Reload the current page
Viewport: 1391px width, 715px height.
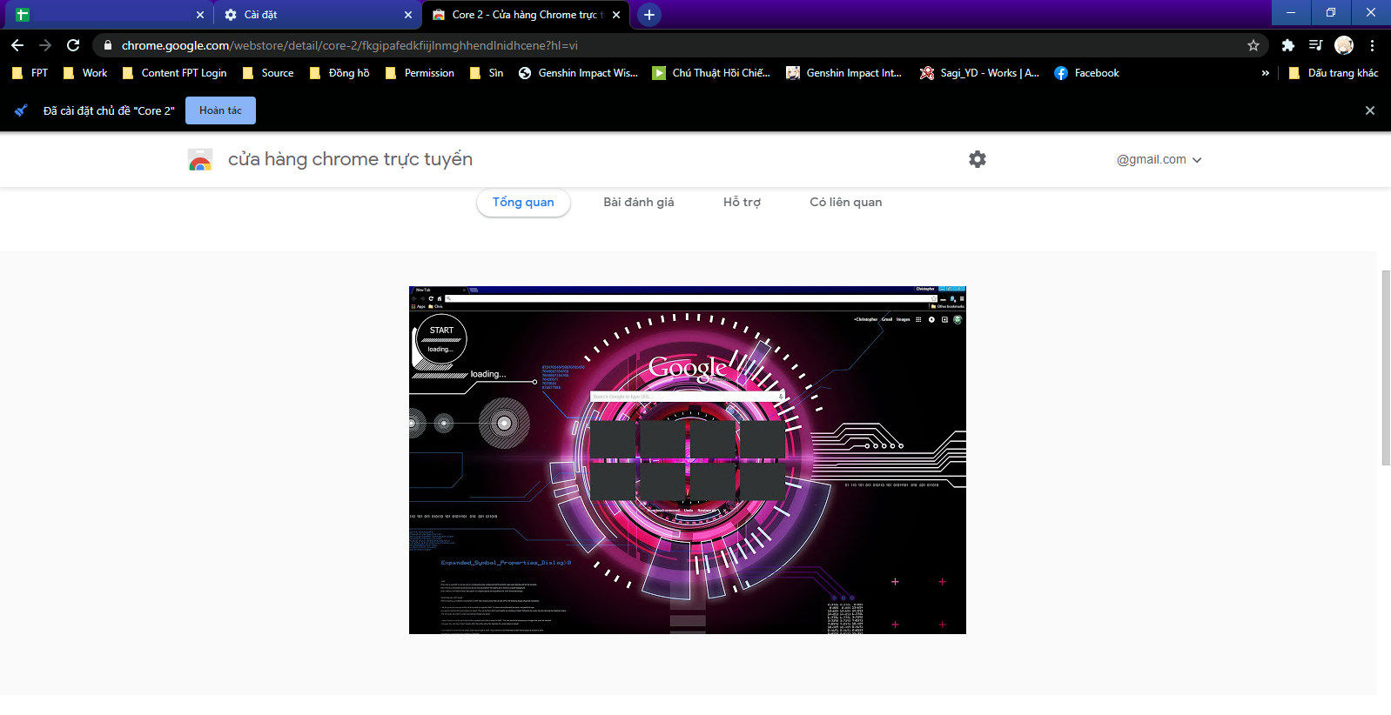coord(73,45)
